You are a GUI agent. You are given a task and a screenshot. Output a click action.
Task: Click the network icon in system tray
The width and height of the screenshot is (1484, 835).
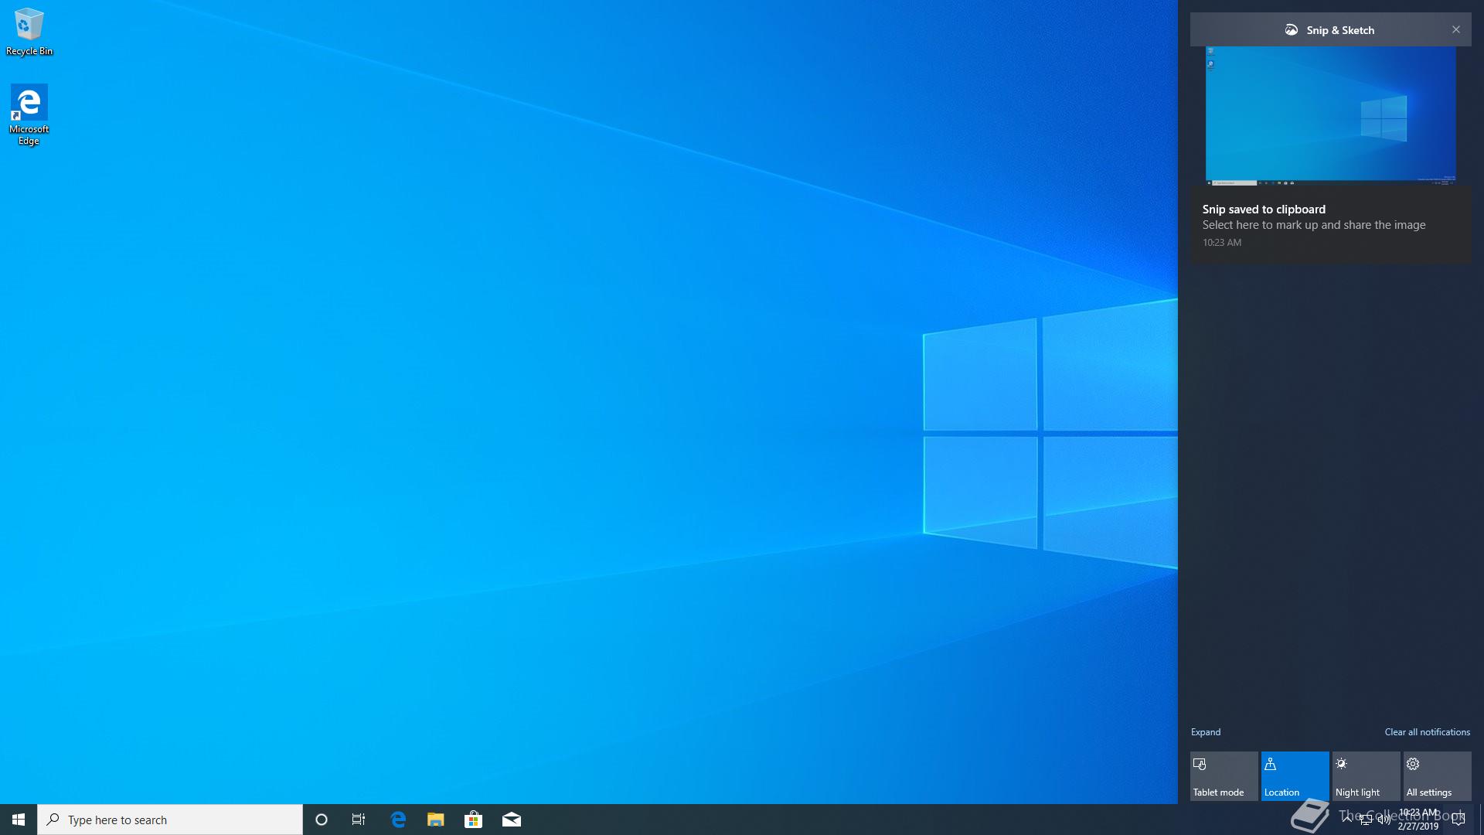coord(1366,820)
